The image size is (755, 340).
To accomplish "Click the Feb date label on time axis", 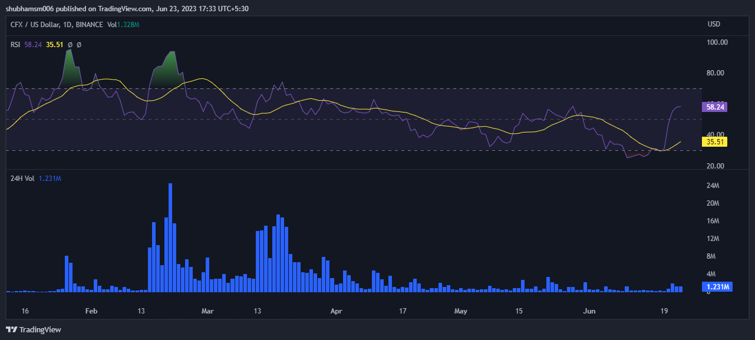I will click(91, 311).
